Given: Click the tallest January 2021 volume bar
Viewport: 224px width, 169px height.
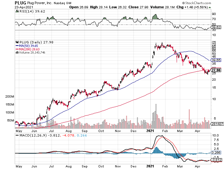Looking at the screenshot, I should (x=156, y=116).
